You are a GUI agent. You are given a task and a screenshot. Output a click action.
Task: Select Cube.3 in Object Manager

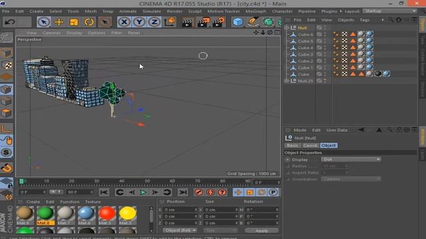coord(305,54)
